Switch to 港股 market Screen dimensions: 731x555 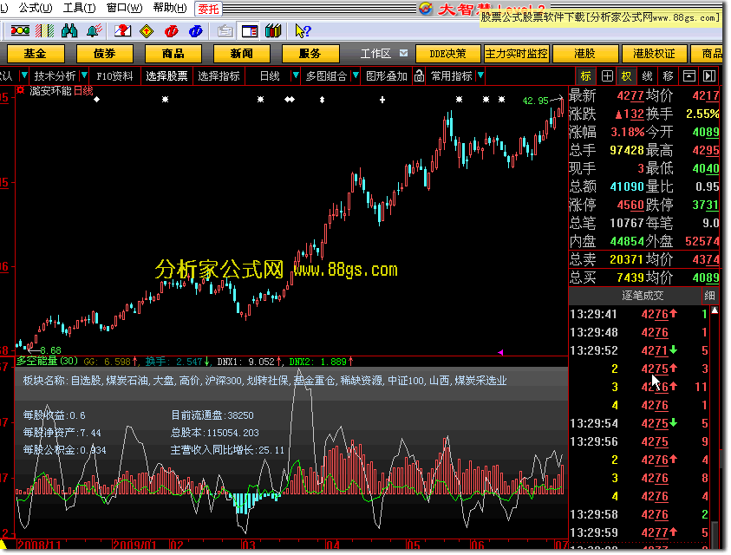tap(584, 54)
